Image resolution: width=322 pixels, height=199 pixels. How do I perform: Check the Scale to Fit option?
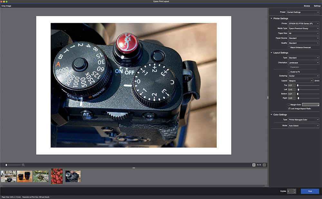point(289,71)
